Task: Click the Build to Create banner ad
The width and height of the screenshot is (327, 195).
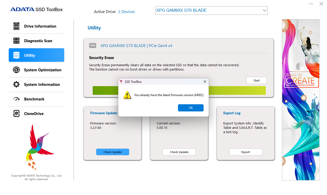Action: click(x=301, y=100)
